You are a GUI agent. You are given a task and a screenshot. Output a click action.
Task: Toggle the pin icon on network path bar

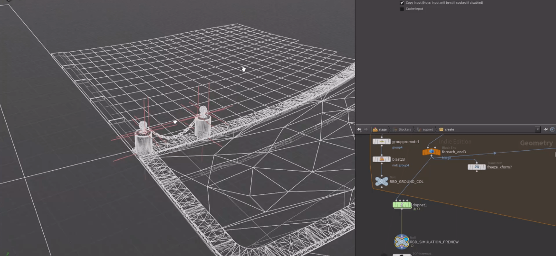[546, 129]
